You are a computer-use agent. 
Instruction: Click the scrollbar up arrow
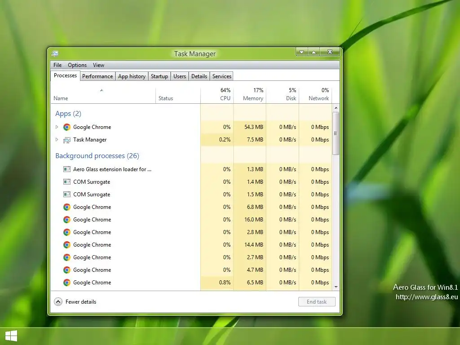pos(336,108)
